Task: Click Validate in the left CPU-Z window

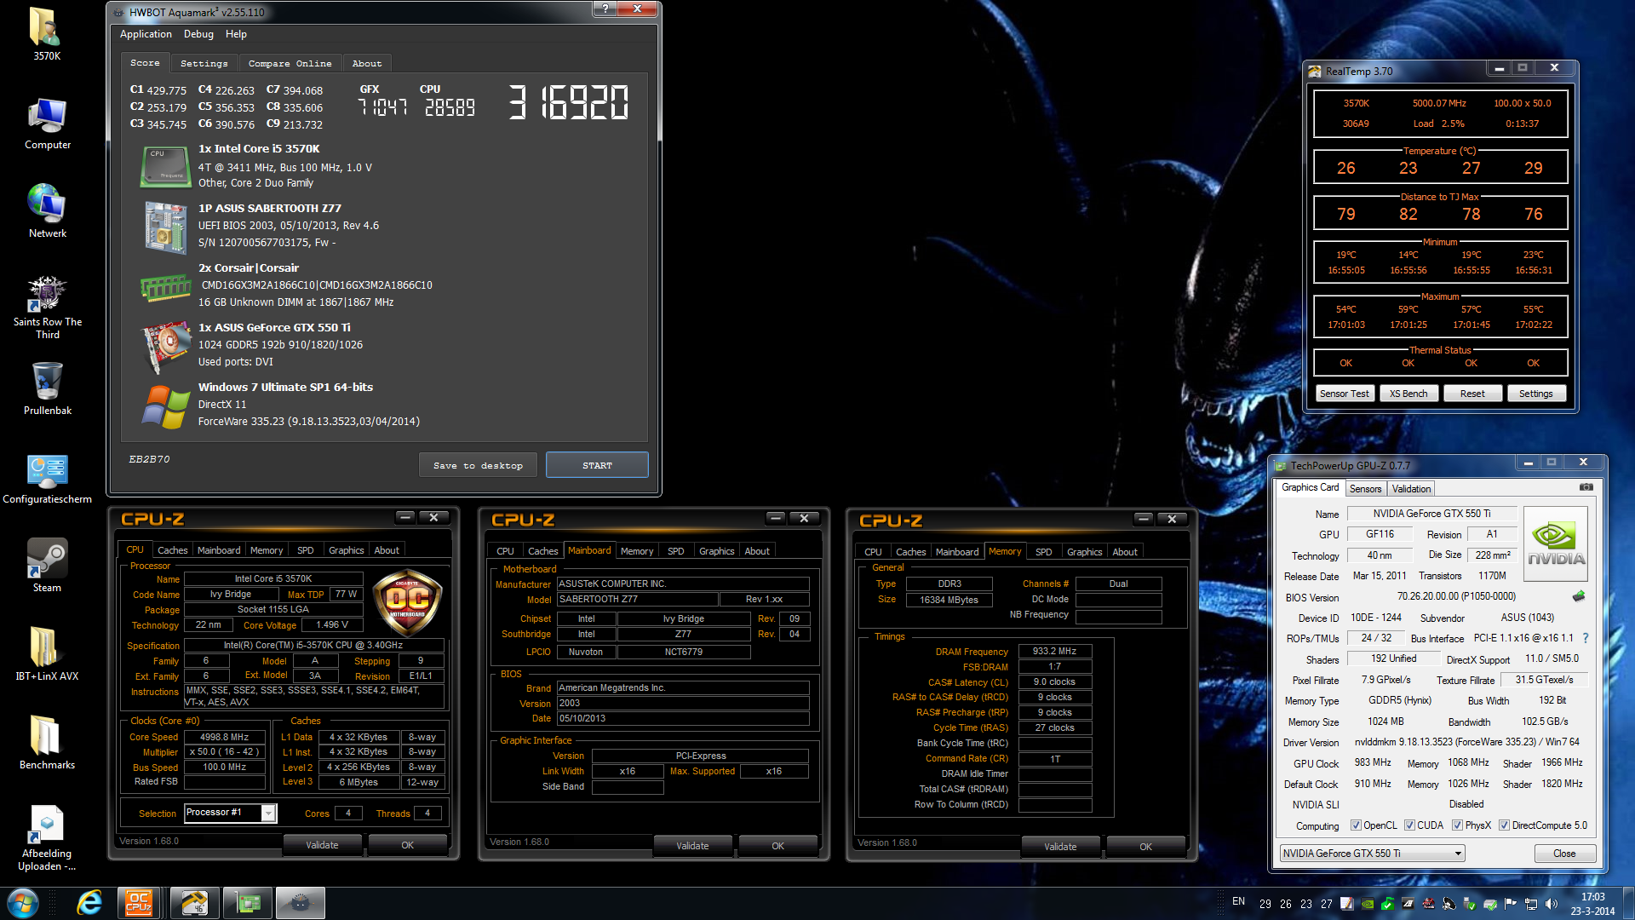Action: [322, 845]
